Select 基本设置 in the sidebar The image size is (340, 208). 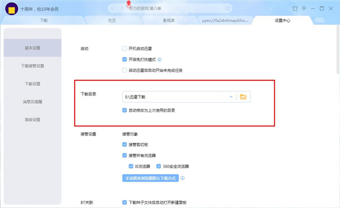point(32,48)
